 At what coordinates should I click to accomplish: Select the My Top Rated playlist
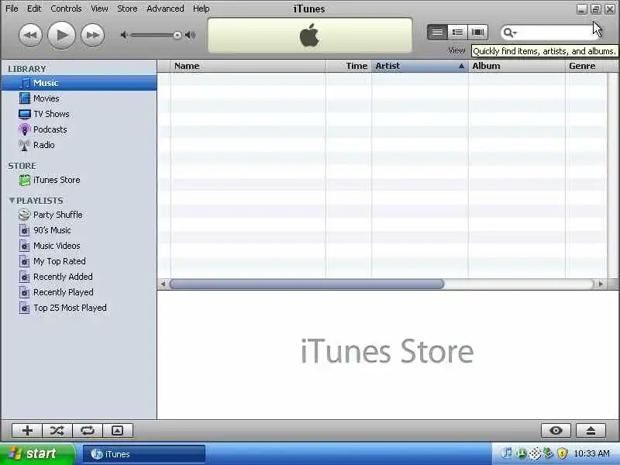pos(59,261)
